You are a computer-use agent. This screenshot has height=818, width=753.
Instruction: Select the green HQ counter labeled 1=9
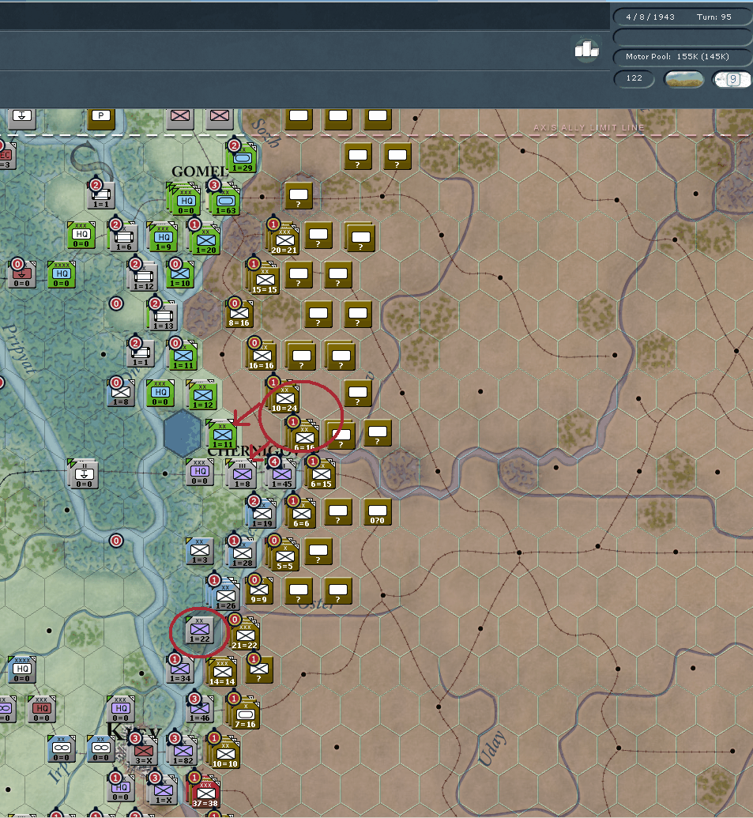click(x=164, y=237)
